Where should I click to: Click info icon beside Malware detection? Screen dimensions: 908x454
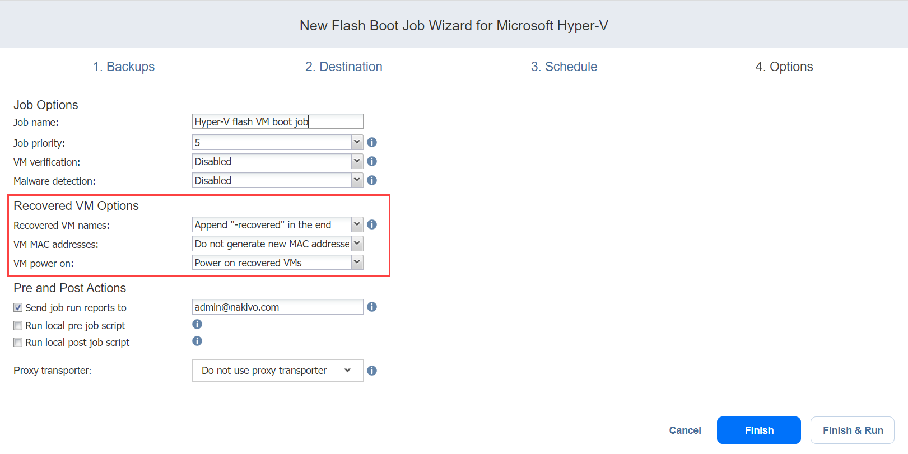tap(372, 181)
